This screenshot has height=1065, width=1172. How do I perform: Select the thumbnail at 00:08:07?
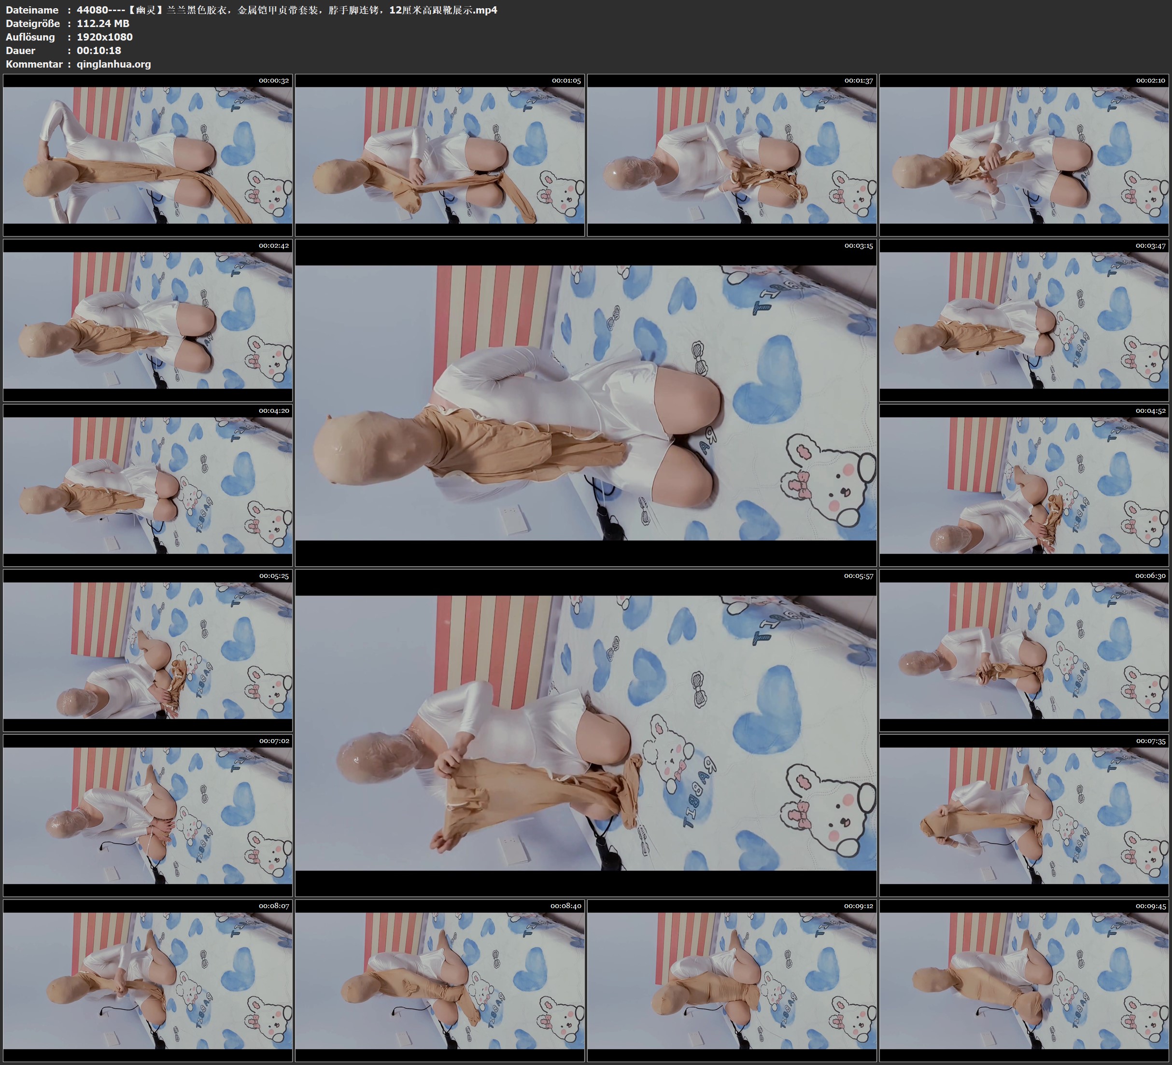coord(148,981)
